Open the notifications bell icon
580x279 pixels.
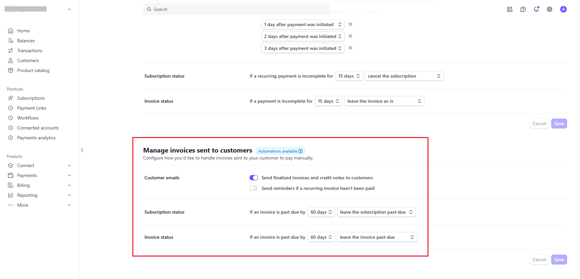536,9
